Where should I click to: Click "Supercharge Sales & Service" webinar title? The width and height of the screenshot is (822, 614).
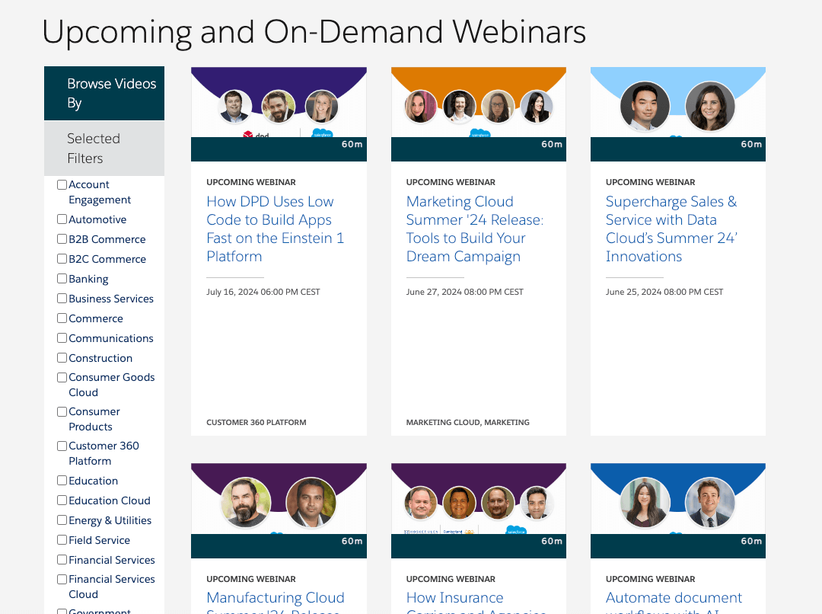(x=671, y=229)
